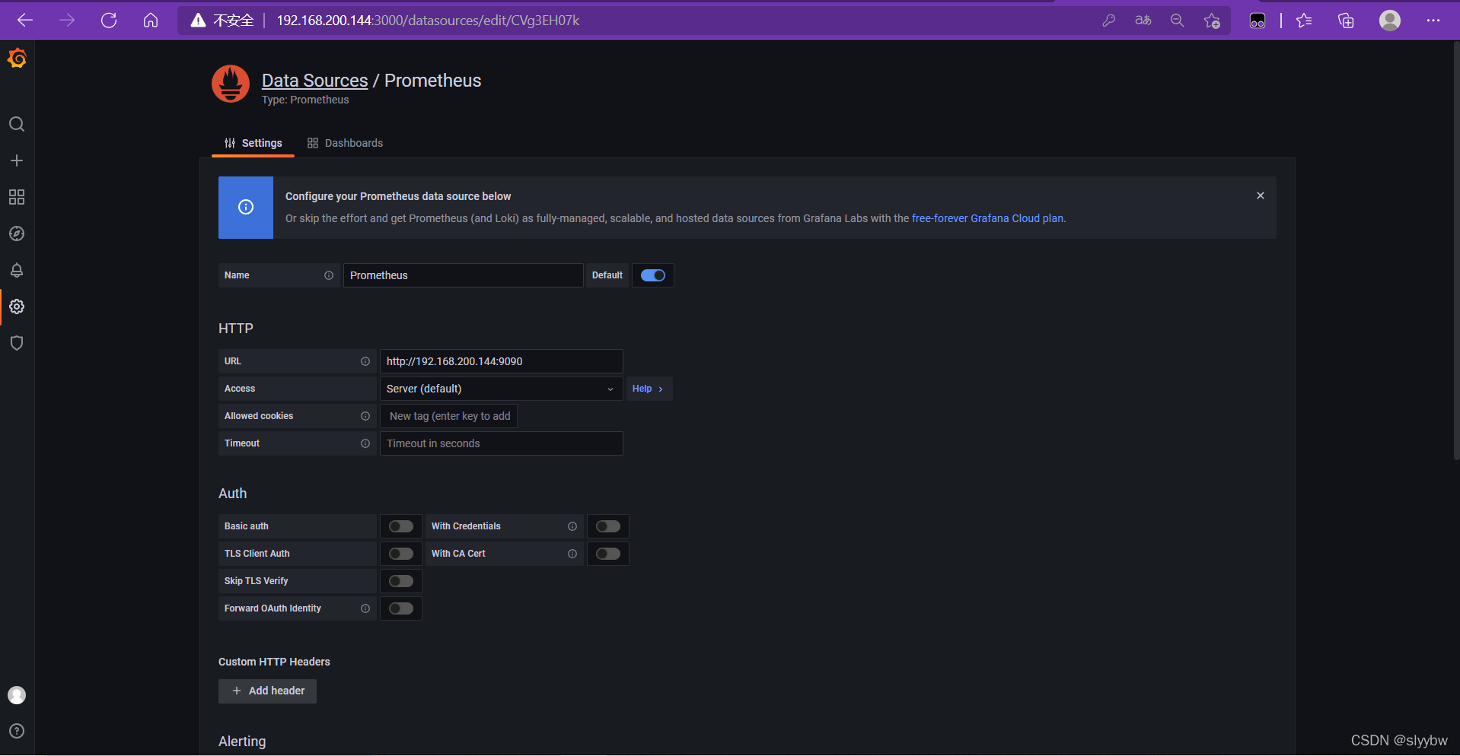
Task: Open the Search icon in sidebar
Action: click(x=17, y=124)
